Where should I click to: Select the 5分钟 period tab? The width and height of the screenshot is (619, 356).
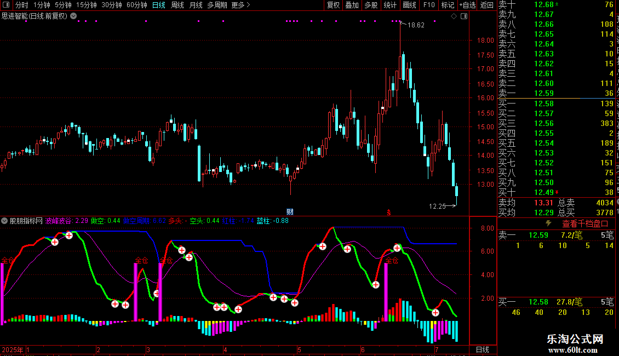click(x=63, y=5)
